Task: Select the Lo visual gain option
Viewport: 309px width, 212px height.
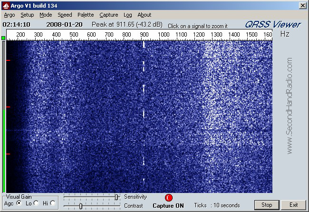Action: point(36,203)
